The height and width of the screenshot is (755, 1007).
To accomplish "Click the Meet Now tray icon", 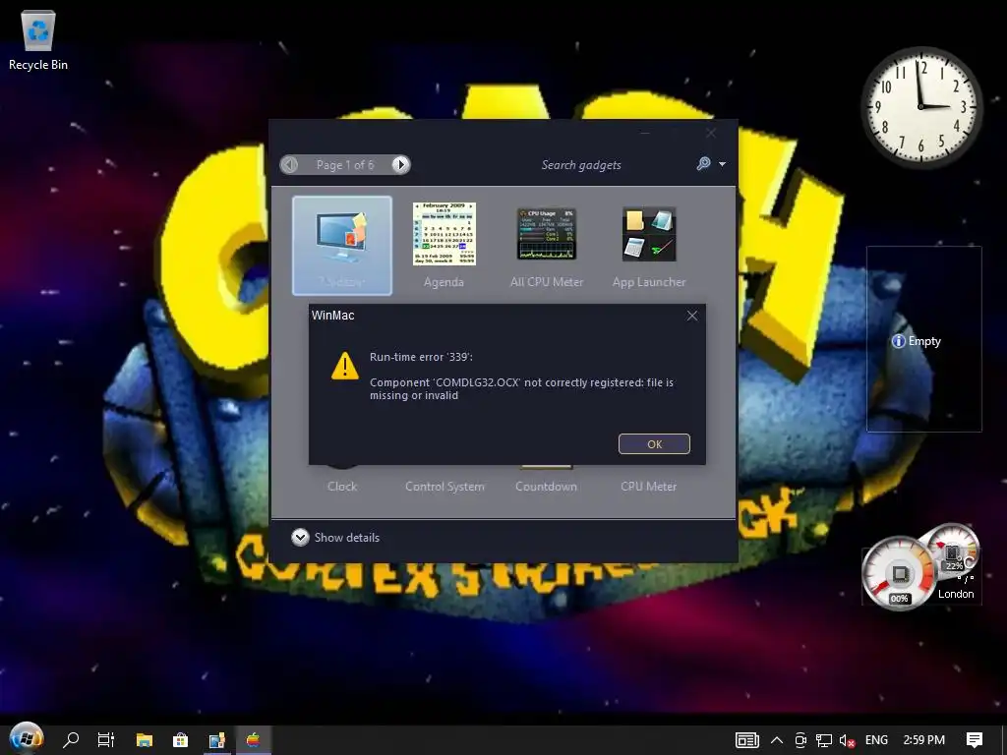I will coord(800,740).
